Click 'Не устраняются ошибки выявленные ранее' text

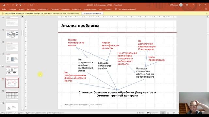coord(86,65)
